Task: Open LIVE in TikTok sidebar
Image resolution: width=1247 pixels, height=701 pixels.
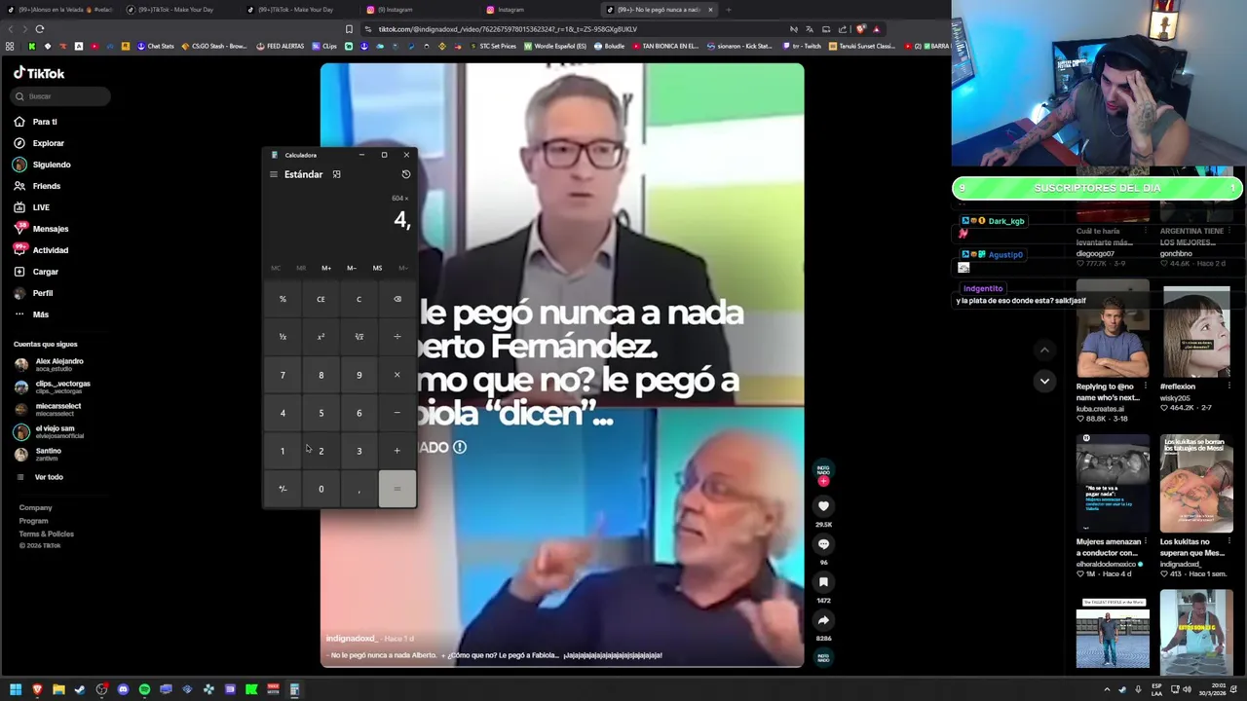Action: pos(41,207)
